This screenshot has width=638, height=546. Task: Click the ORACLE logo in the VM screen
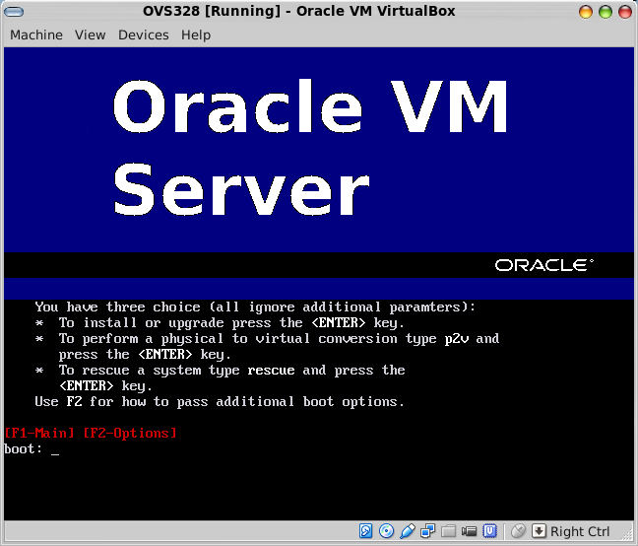[x=544, y=265]
